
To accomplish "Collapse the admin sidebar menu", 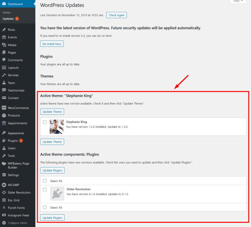I will 17,223.
